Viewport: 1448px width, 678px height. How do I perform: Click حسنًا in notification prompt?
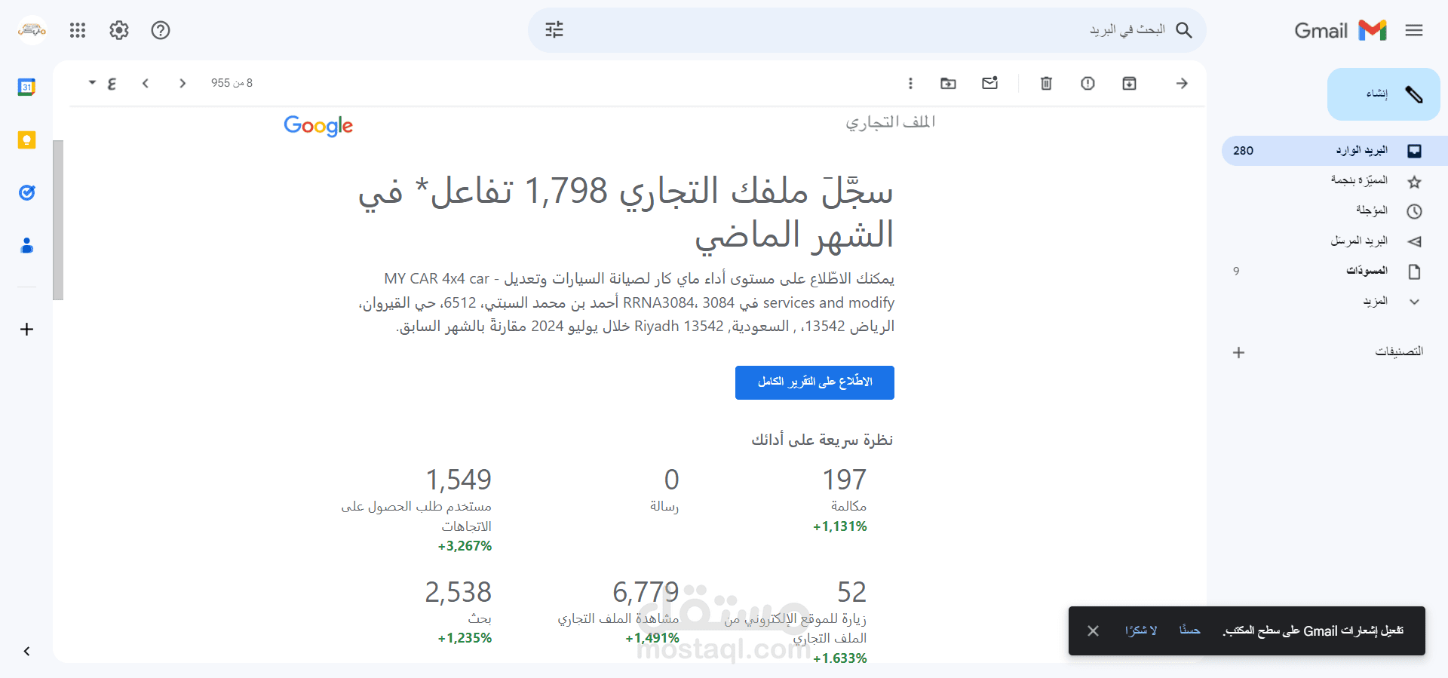point(1189,630)
